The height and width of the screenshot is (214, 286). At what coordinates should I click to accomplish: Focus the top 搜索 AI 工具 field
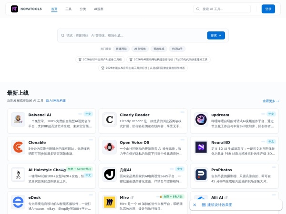(222, 9)
